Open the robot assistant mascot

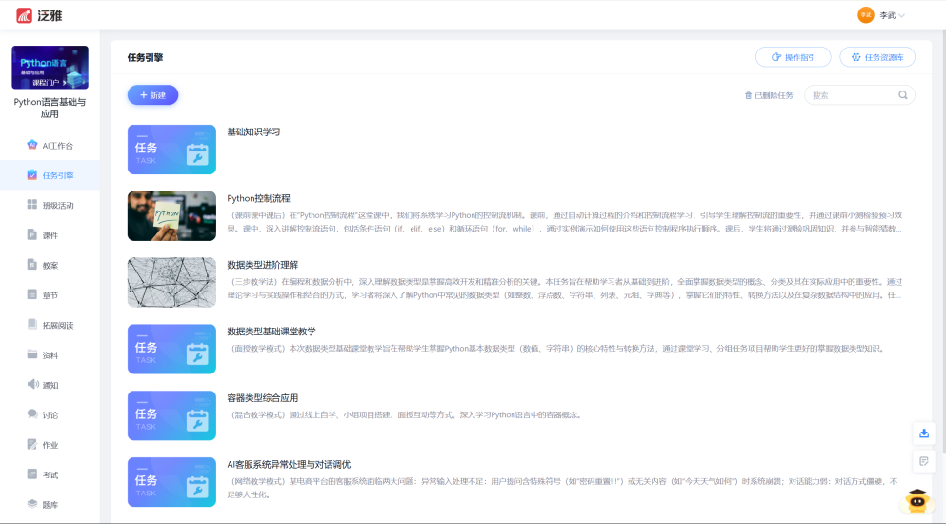point(917,500)
